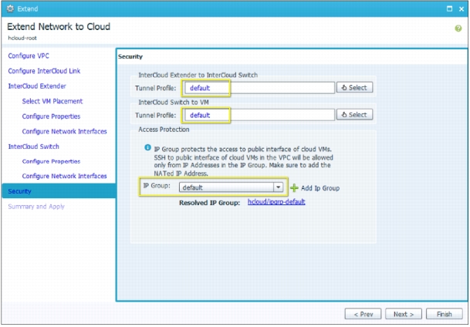Click the Extend gear icon in title bar
The height and width of the screenshot is (327, 470).
click(10, 8)
